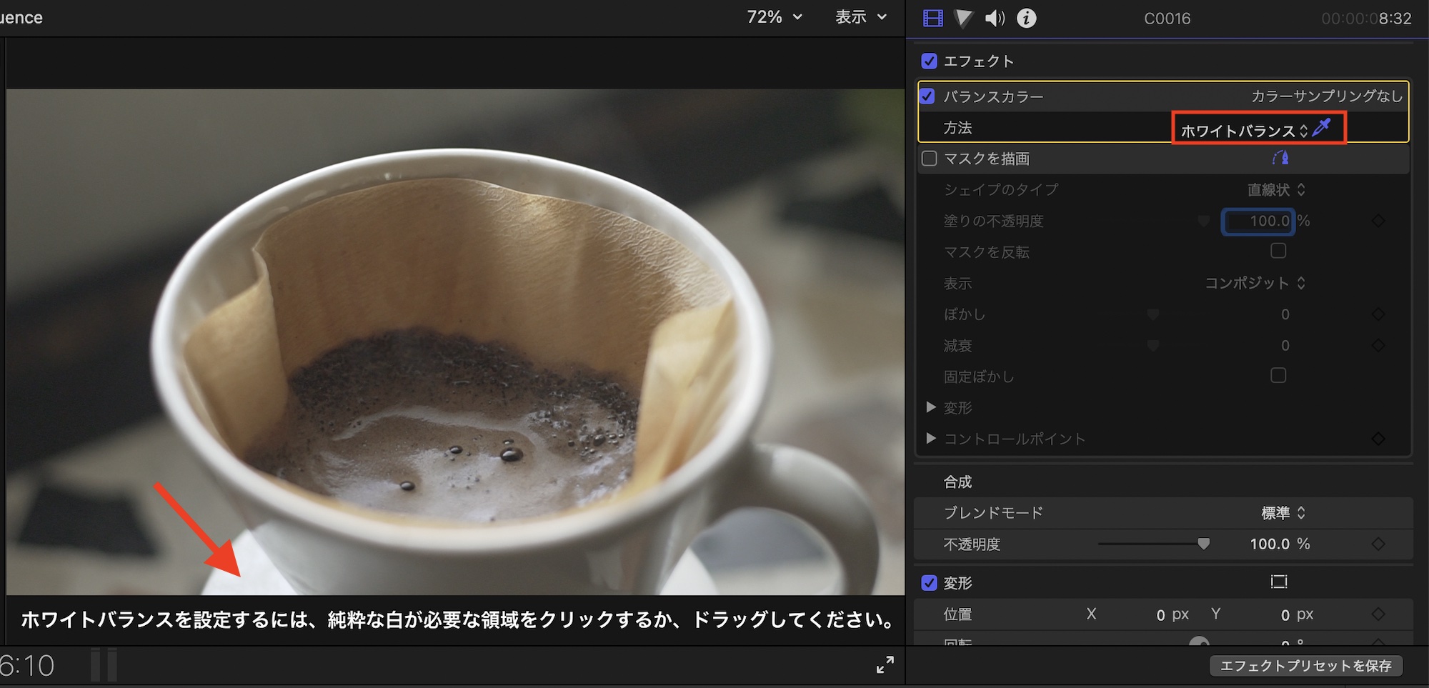The width and height of the screenshot is (1429, 688).
Task: Open the Info inspector icon
Action: tap(1026, 18)
